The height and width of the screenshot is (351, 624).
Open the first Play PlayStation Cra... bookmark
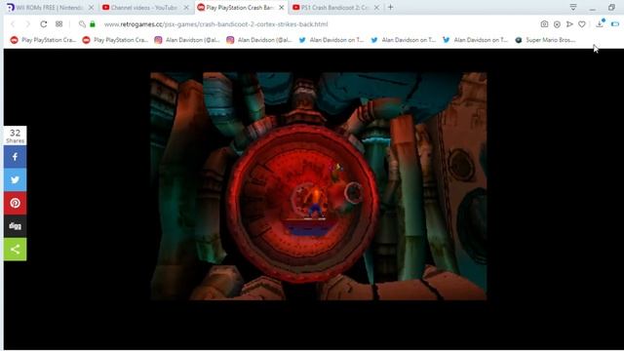tap(43, 40)
